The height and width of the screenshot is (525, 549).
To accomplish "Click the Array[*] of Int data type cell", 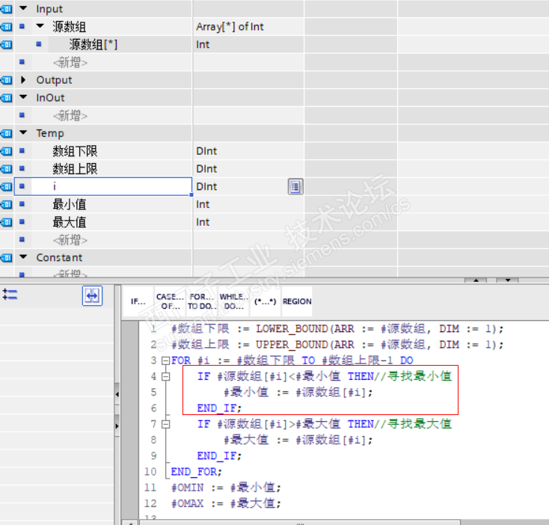I will [230, 27].
